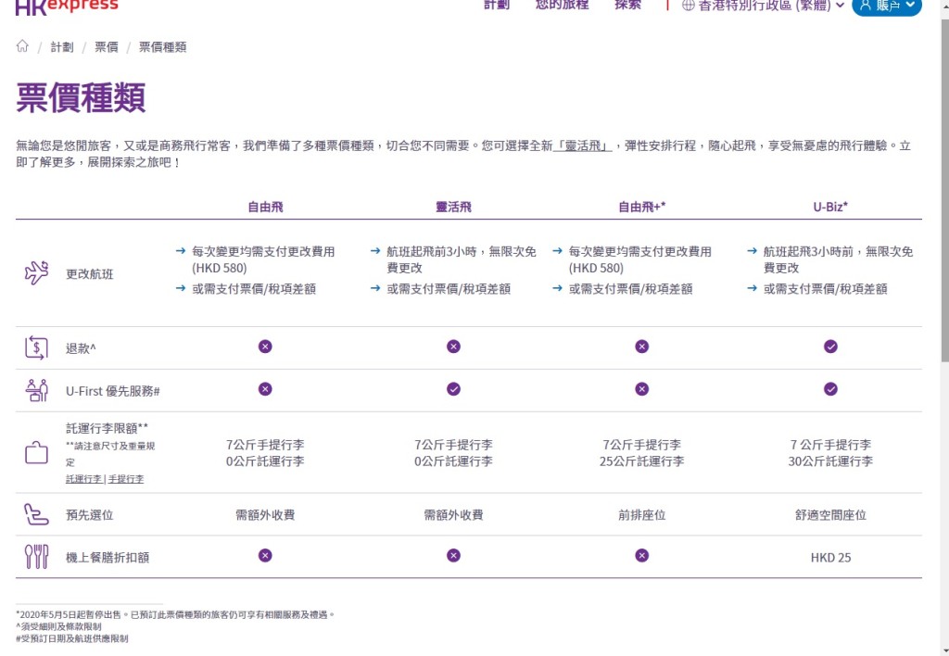
Task: Click the 退款 cross mark under 自由飛
Action: pyautogui.click(x=265, y=347)
